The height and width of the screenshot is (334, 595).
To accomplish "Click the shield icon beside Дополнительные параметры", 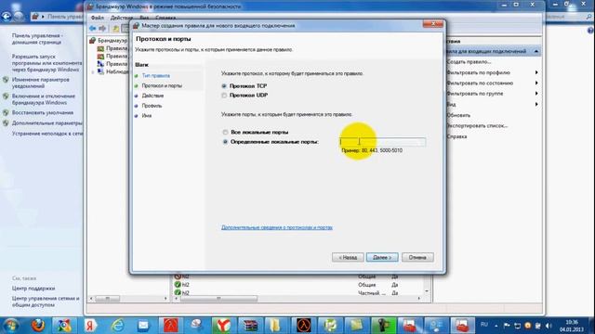I will [6, 123].
